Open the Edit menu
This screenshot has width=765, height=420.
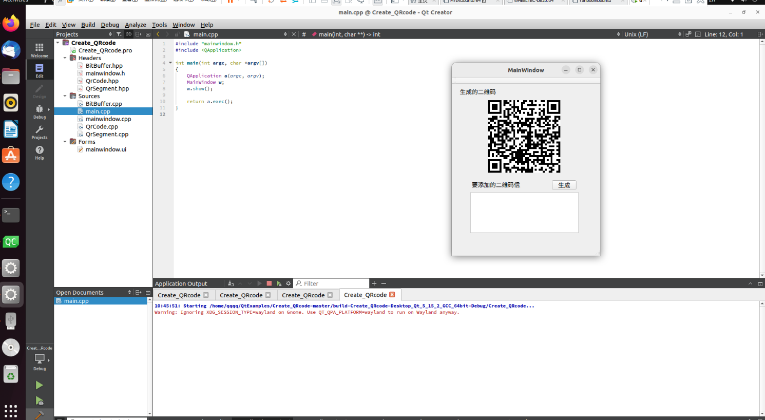[x=51, y=25]
